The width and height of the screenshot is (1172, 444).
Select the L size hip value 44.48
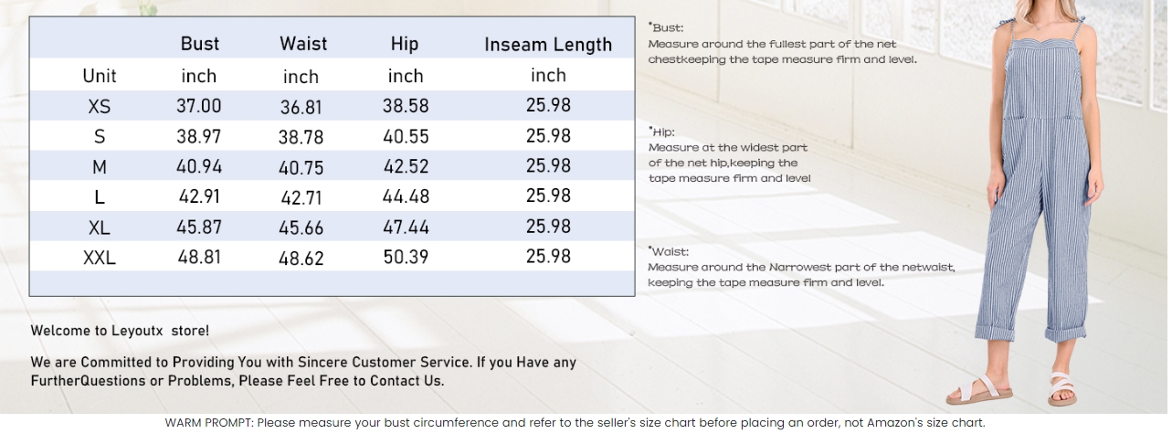406,196
